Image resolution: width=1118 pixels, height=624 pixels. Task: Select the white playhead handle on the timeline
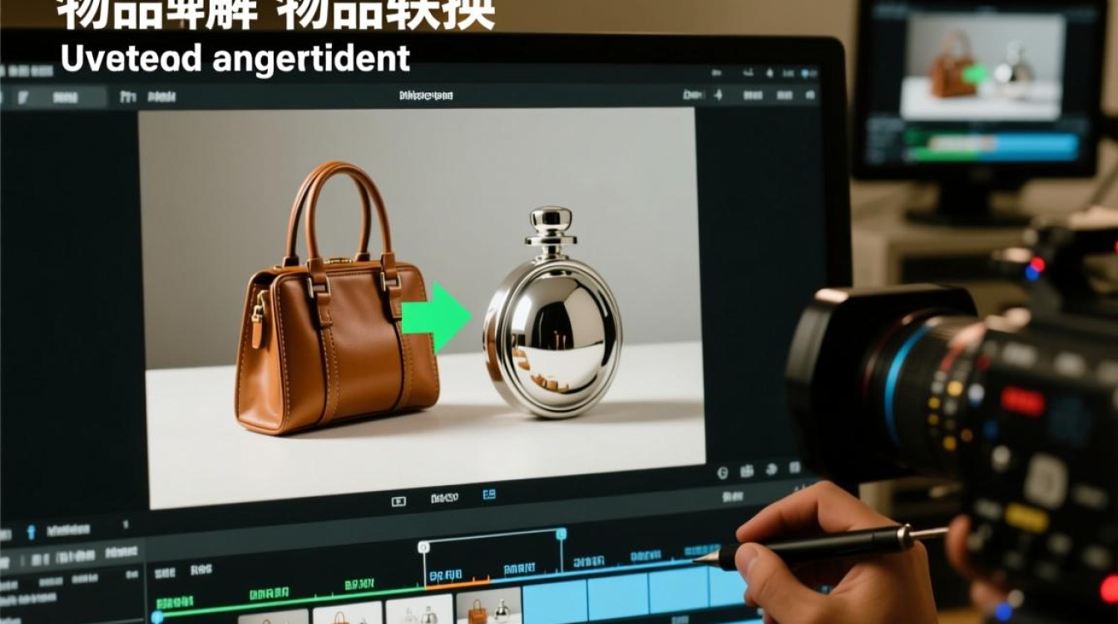[423, 547]
